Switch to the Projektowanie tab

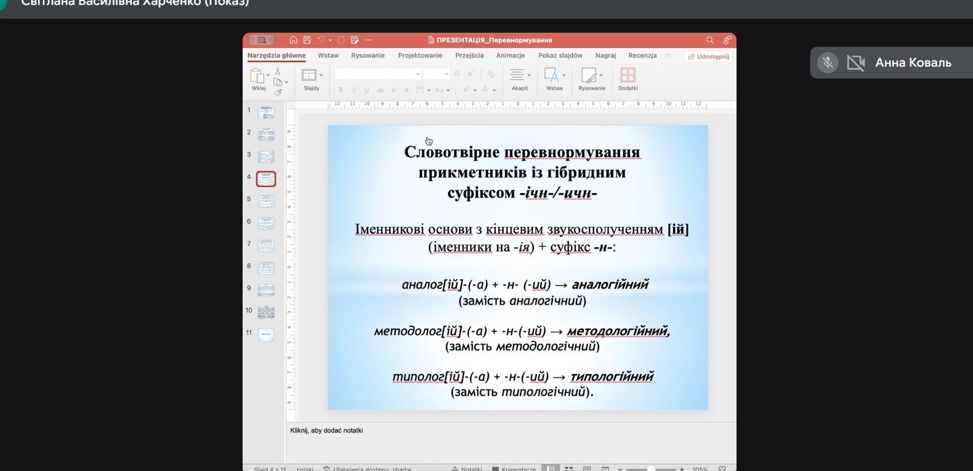click(420, 55)
